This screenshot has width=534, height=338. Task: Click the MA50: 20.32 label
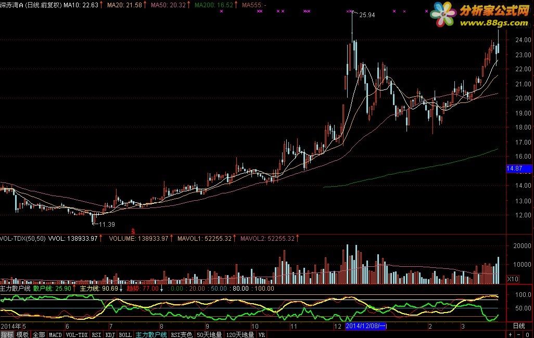click(x=168, y=5)
